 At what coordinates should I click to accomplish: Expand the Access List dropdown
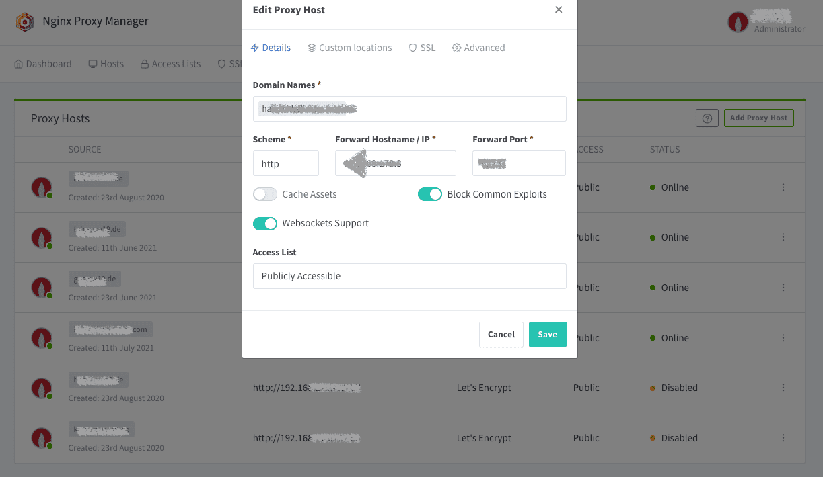tap(409, 276)
